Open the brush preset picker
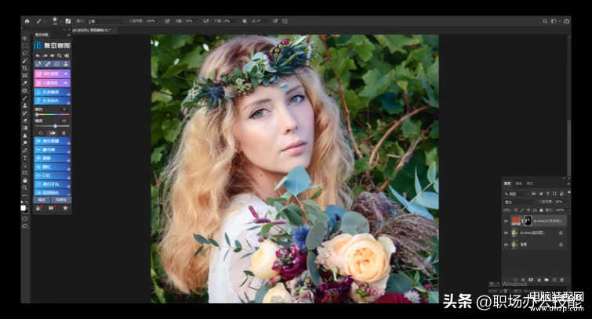 (55, 21)
